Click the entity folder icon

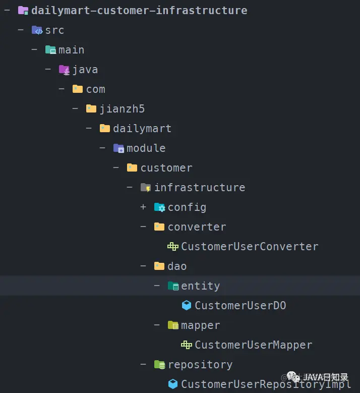click(173, 286)
